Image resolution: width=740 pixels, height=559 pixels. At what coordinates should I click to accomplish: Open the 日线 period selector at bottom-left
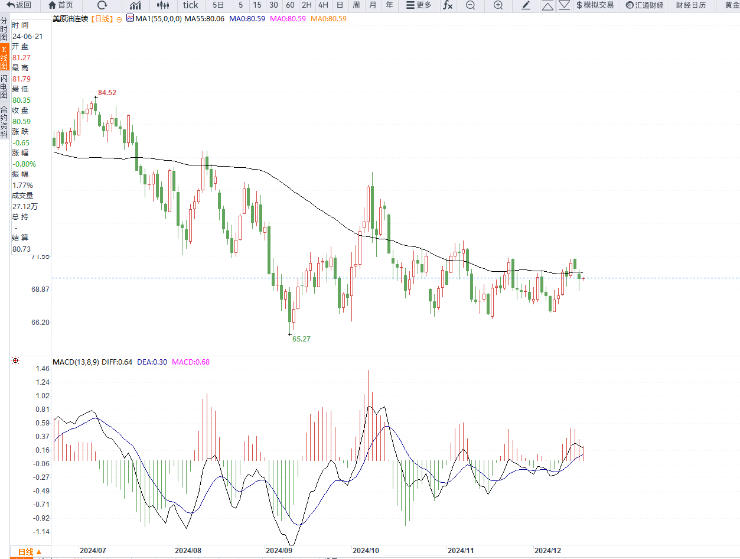(x=30, y=552)
